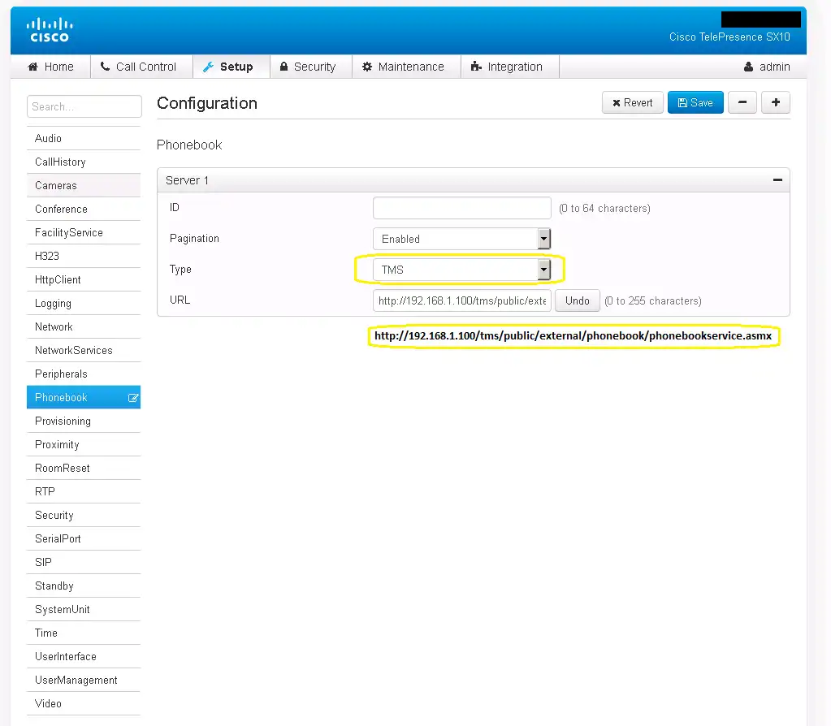Open the Security tab in top navigation
Screen dimensions: 831x726
pos(310,67)
